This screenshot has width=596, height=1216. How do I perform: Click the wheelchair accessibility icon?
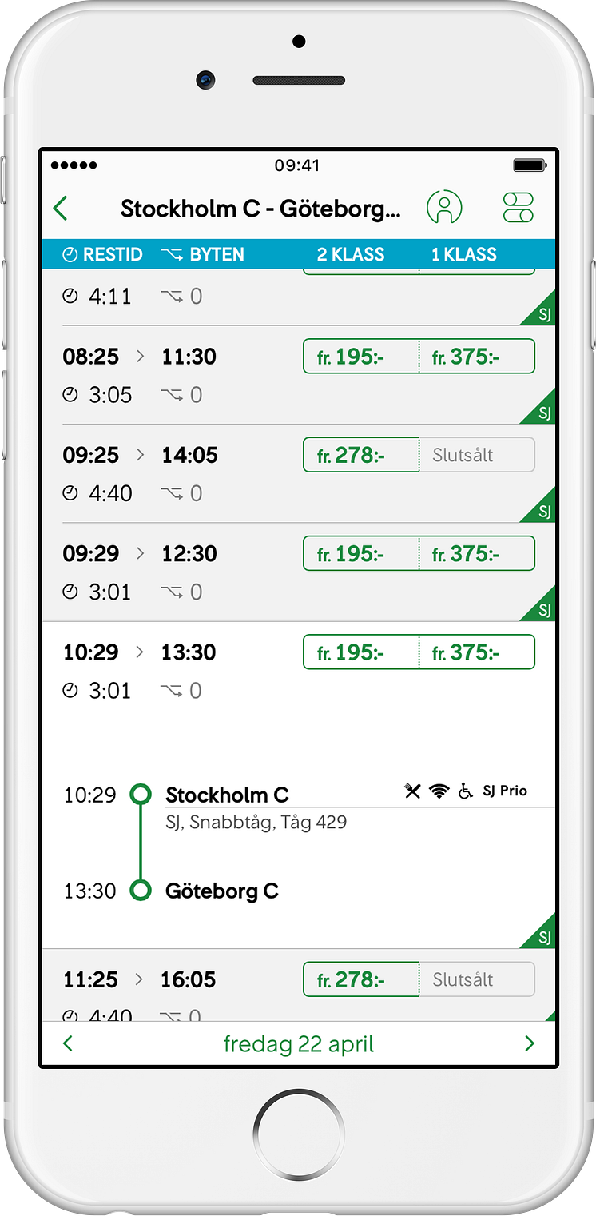pyautogui.click(x=465, y=791)
